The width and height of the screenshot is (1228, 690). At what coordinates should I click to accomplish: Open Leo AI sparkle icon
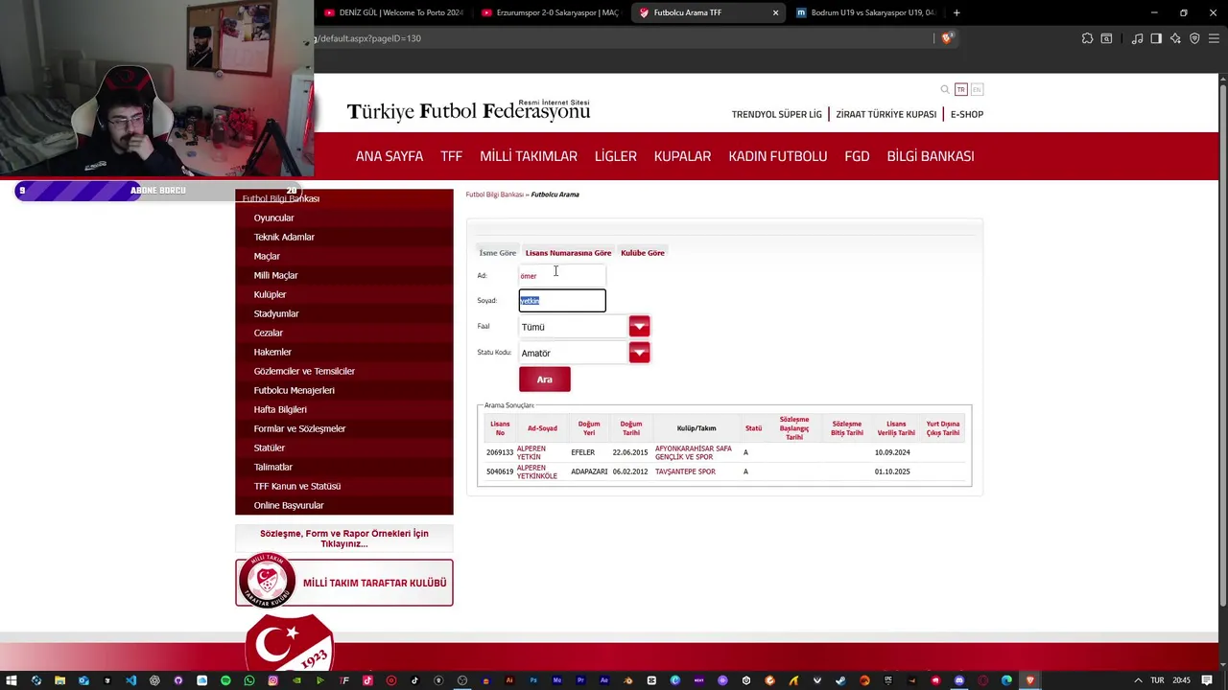pyautogui.click(x=1175, y=38)
